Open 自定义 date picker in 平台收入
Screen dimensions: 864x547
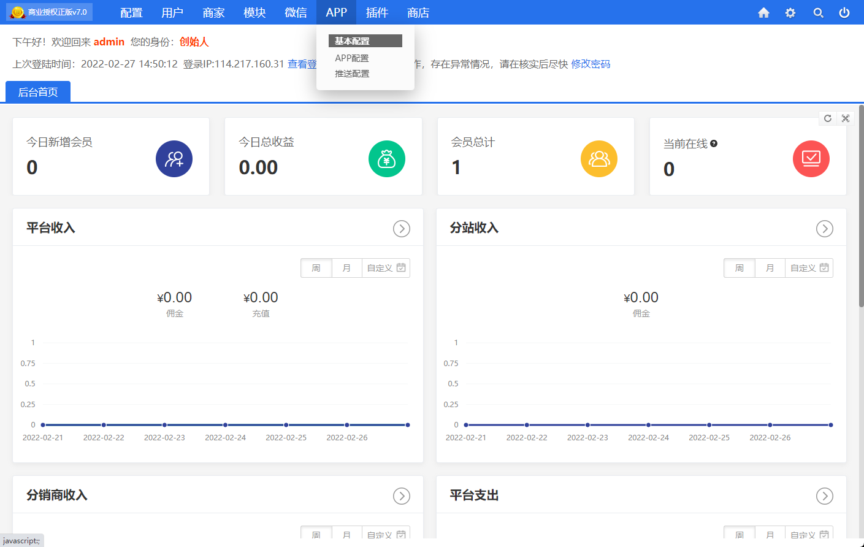coord(386,268)
